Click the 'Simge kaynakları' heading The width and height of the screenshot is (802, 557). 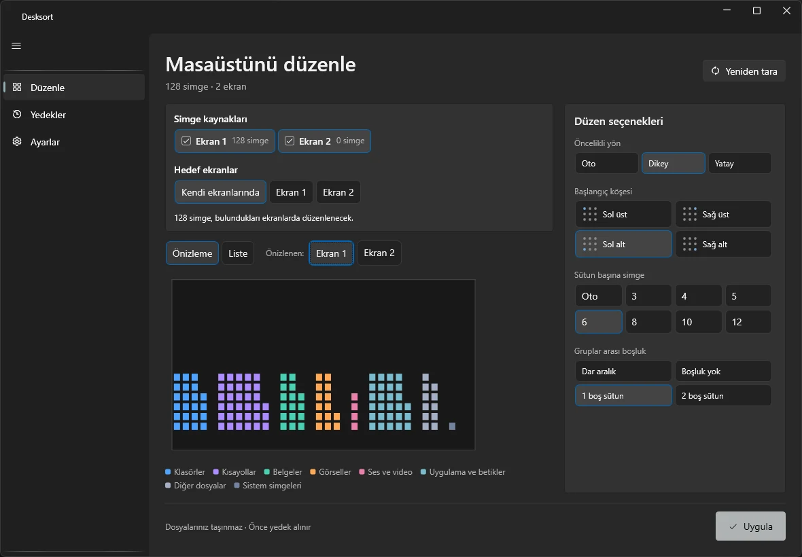pos(210,119)
